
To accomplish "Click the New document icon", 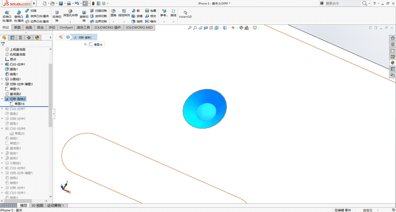I will coord(45,3).
